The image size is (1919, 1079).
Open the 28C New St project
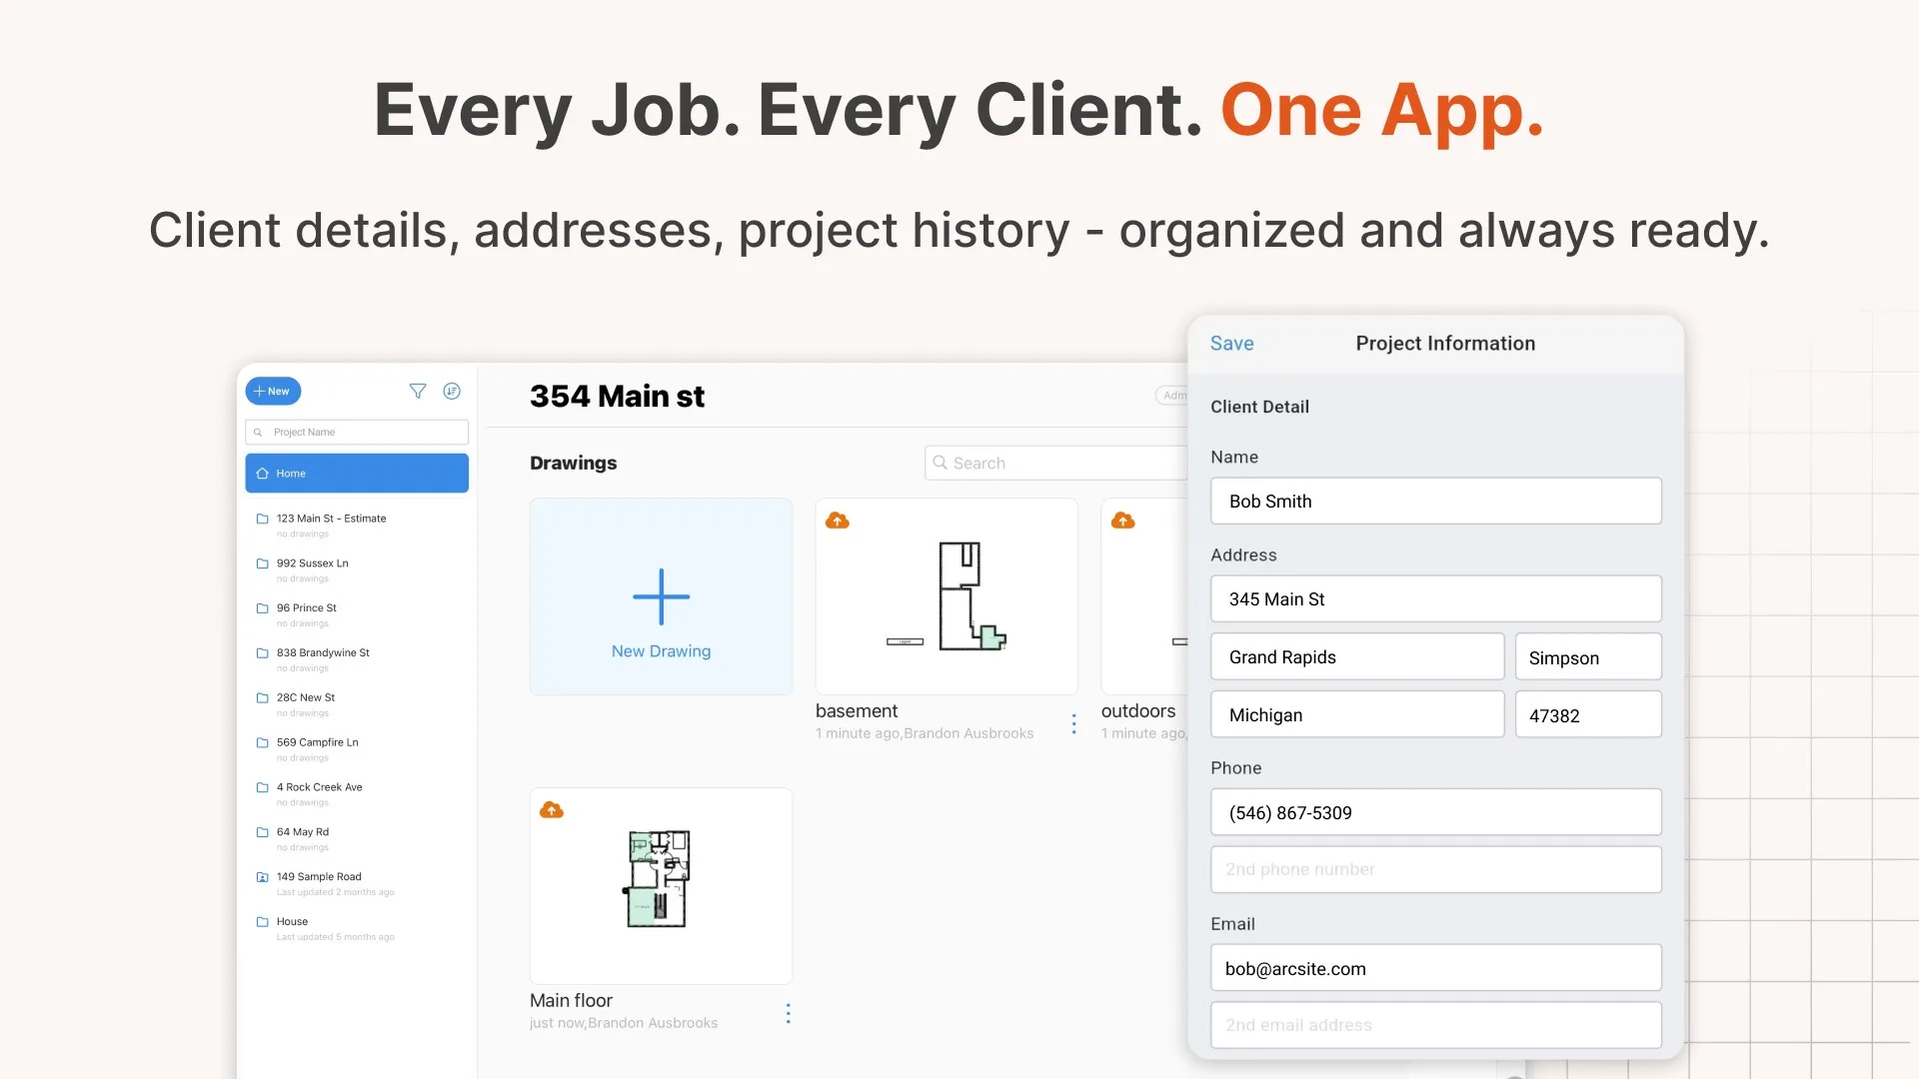point(357,704)
